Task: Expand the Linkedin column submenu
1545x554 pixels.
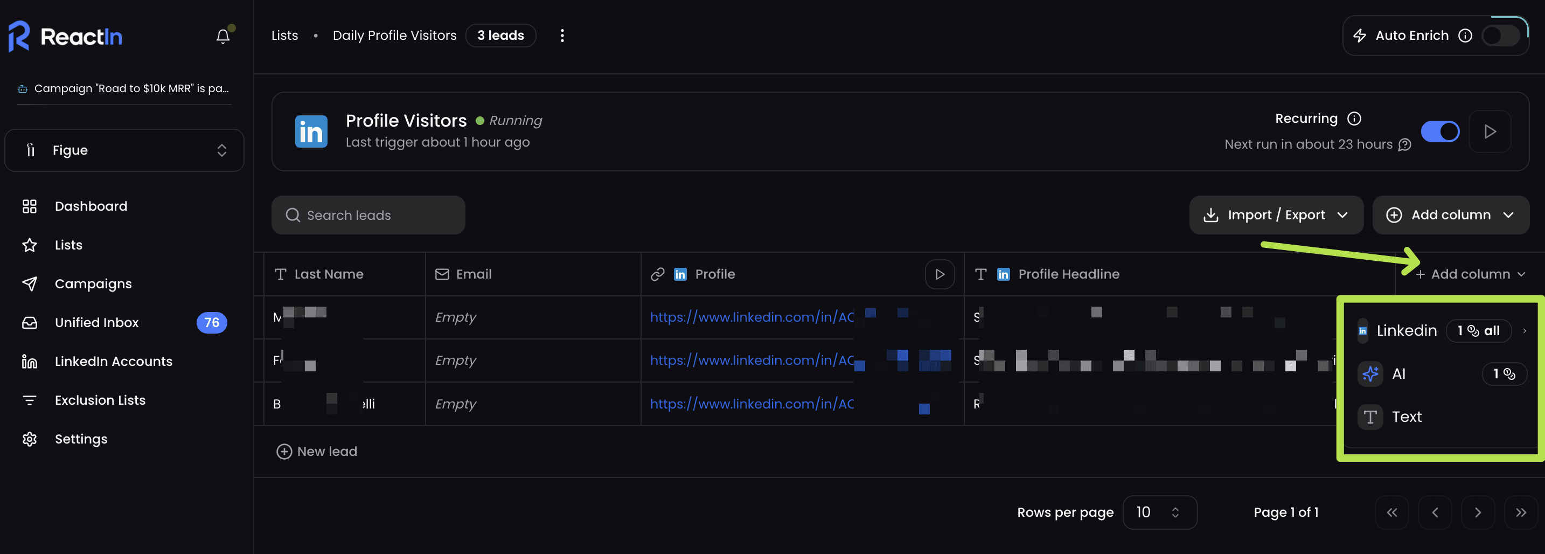Action: 1442,331
